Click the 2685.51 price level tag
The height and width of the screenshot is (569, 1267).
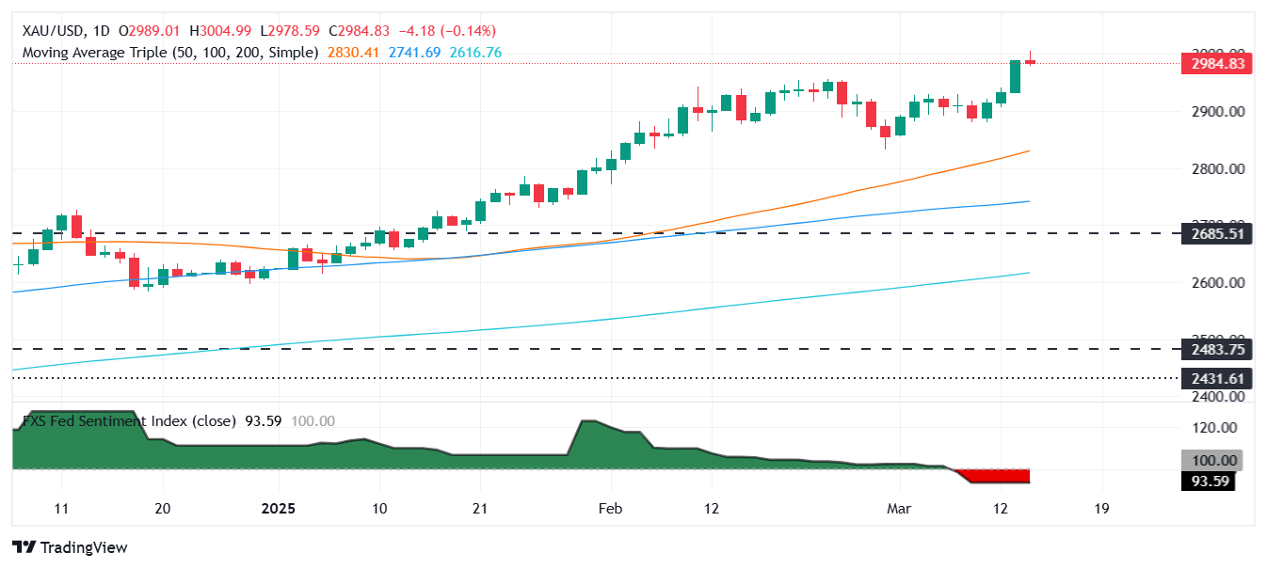click(1216, 233)
